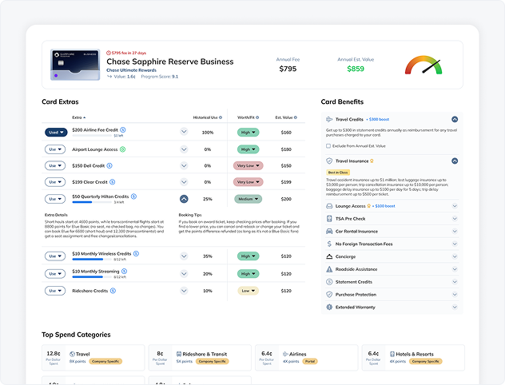Click the Roadside Assistance warning icon
Screen dimensions: 505x385
[329, 269]
